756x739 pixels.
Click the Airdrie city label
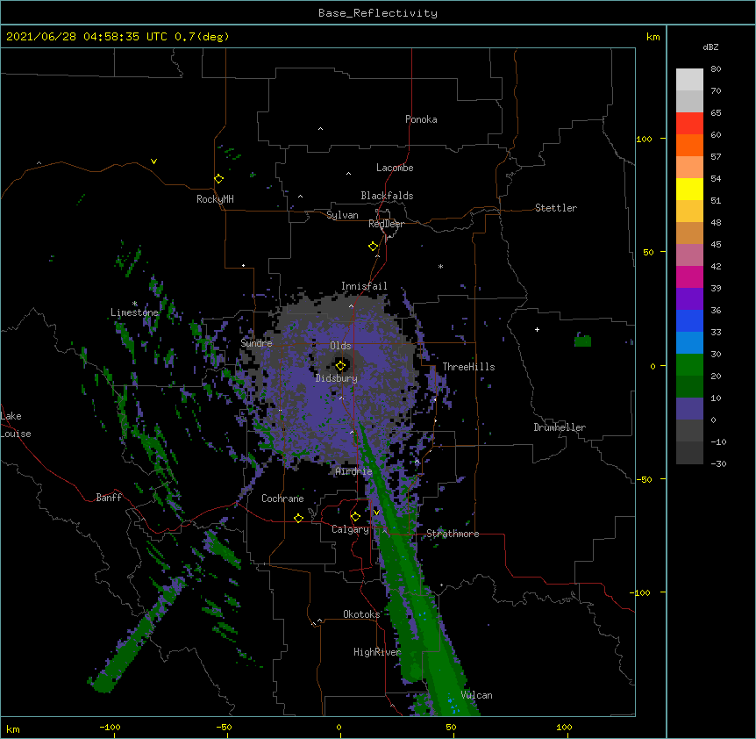tap(354, 471)
